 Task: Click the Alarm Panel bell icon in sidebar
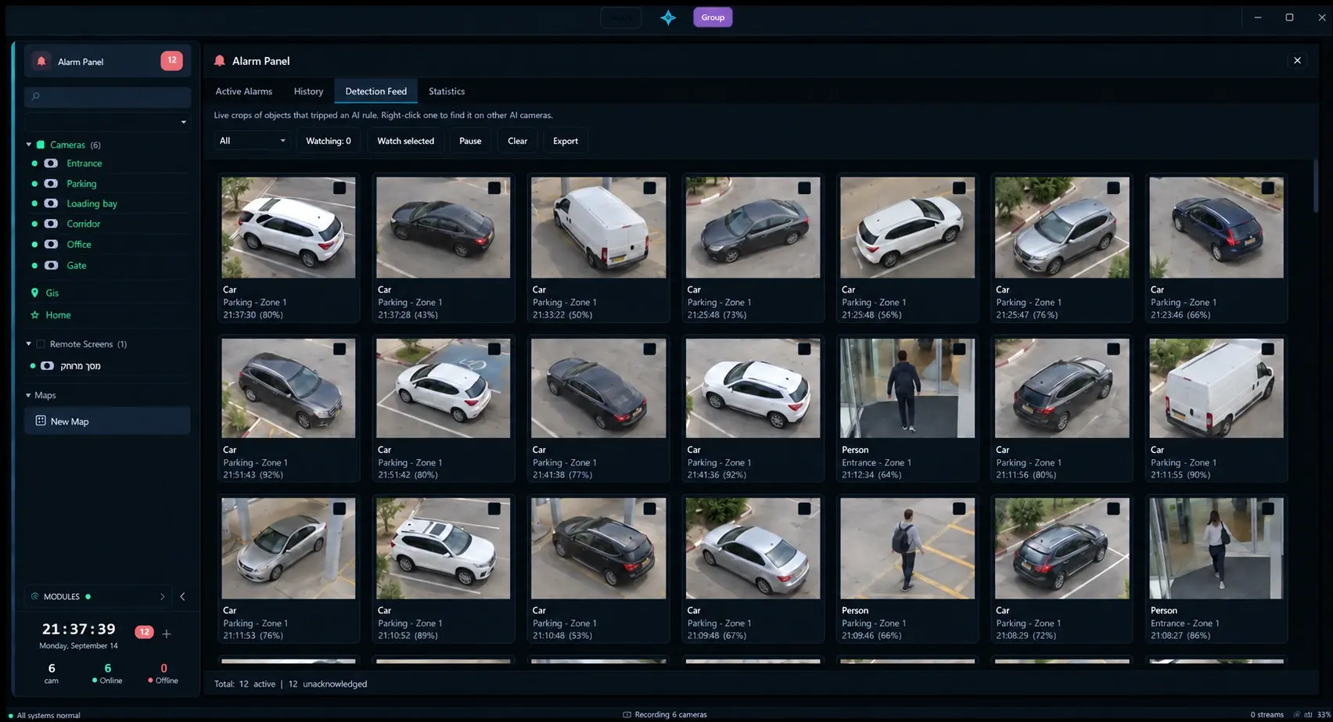[x=41, y=61]
